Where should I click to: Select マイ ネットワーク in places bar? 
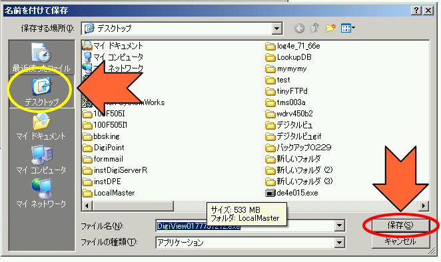click(x=41, y=194)
